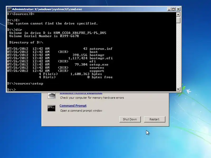Click the autorun.inf entry in listing
This screenshot has width=211, height=158.
[101, 49]
